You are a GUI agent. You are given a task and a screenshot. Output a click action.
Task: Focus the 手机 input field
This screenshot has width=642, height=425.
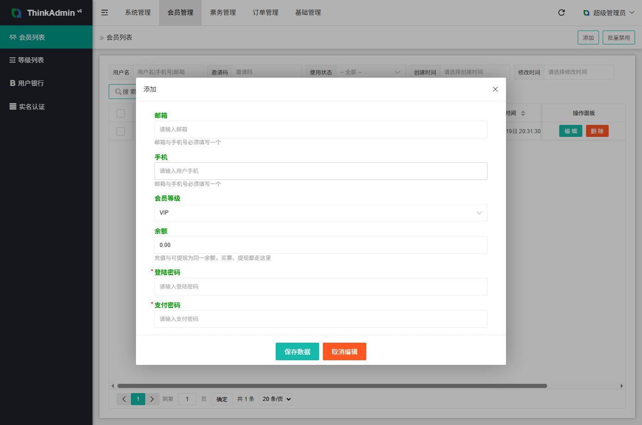(321, 171)
